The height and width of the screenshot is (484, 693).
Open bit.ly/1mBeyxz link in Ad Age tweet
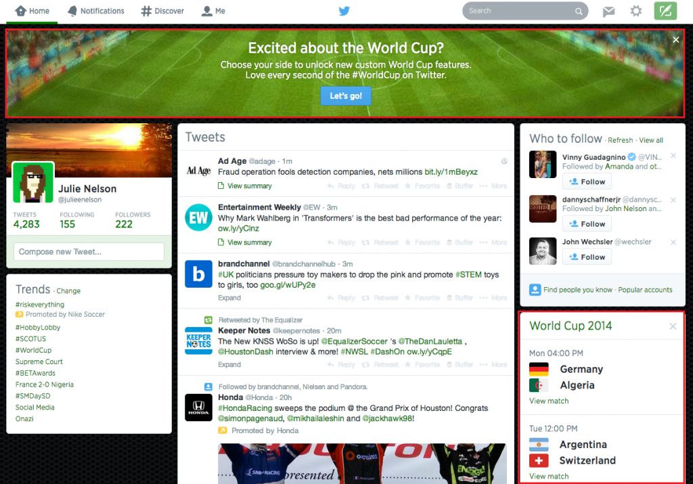pyautogui.click(x=451, y=172)
